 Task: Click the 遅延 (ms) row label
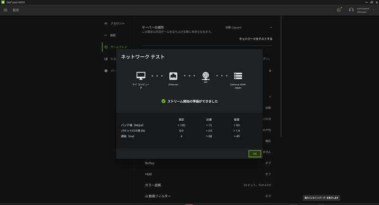(127, 136)
